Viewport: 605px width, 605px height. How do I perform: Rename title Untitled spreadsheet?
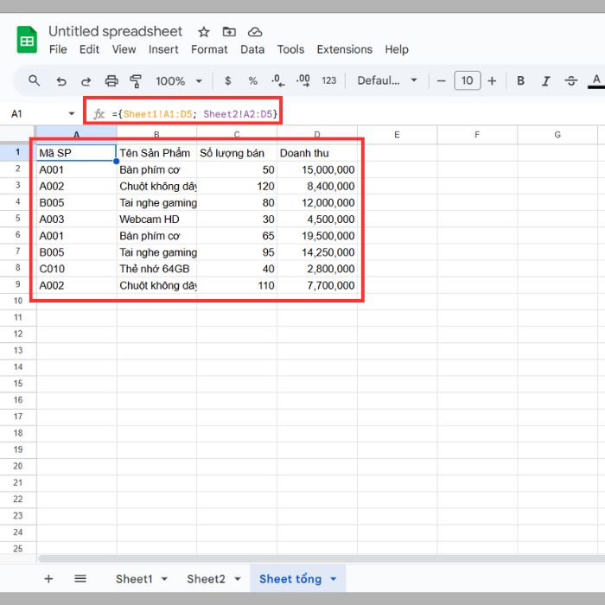click(115, 31)
